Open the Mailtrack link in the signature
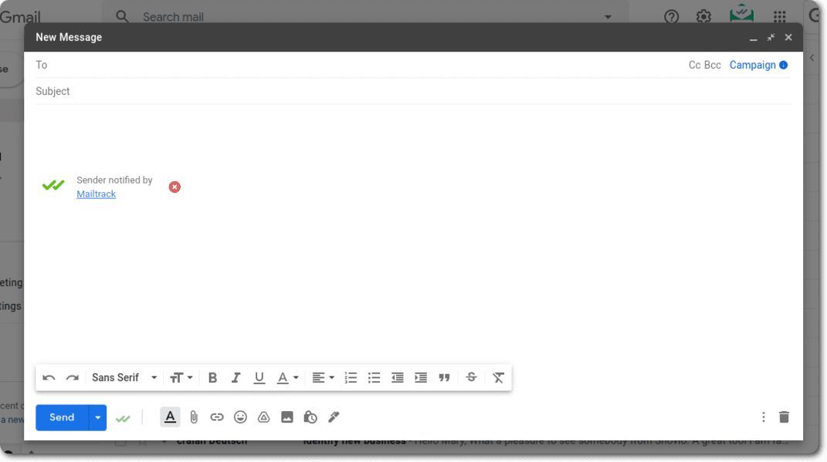 pos(96,194)
